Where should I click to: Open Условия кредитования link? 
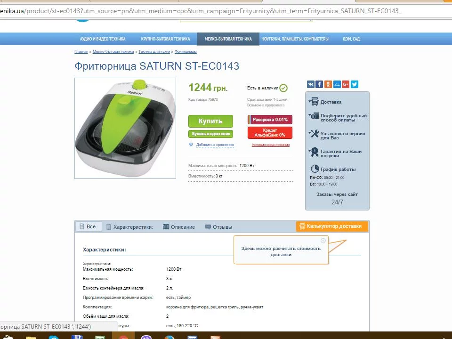tap(271, 145)
